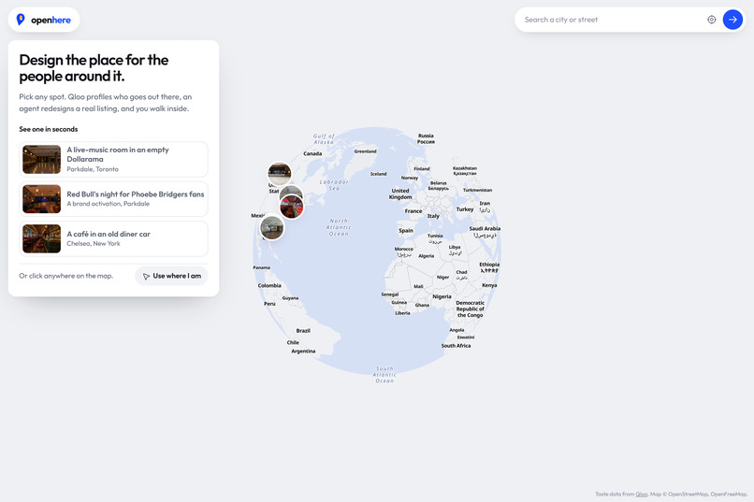
Task: Click 'A brand activation, Parkdale' subtitle
Action: pyautogui.click(x=109, y=204)
